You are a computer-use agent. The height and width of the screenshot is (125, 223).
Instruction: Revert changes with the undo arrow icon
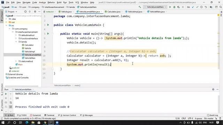206,7
